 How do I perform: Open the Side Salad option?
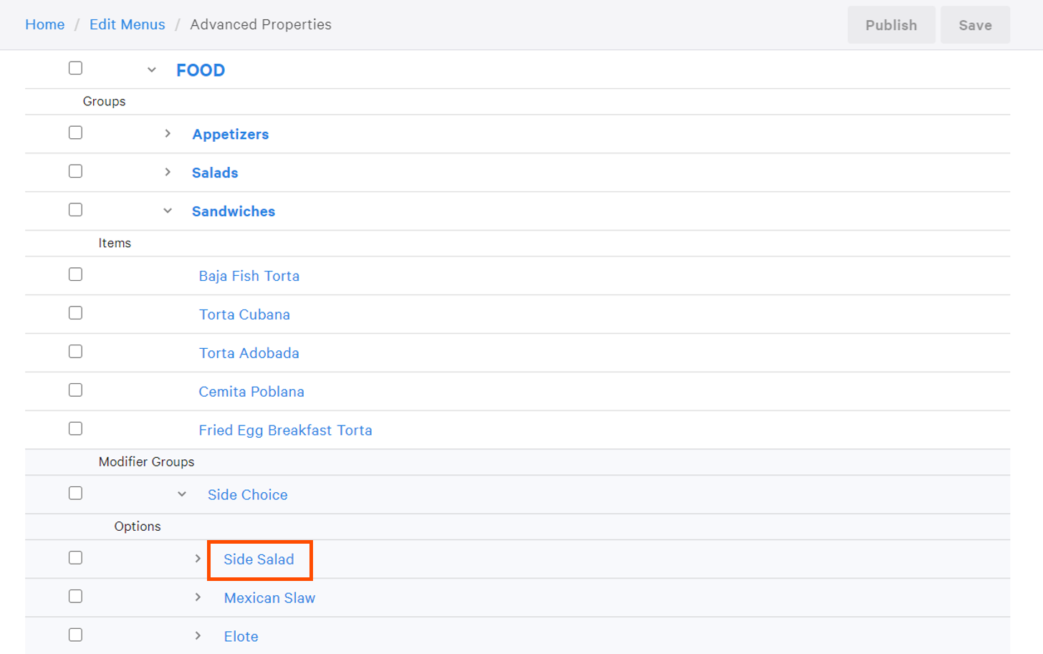259,559
